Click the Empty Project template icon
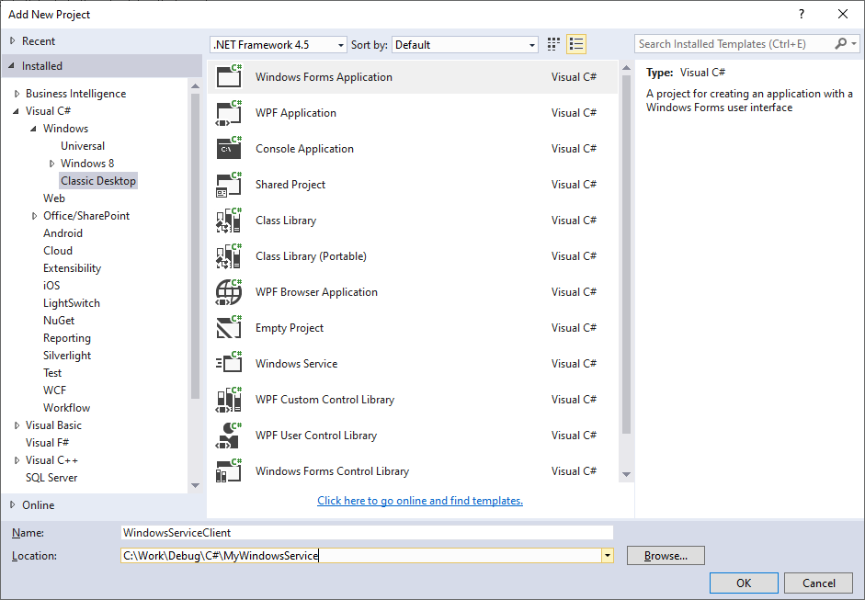The width and height of the screenshot is (865, 600). [229, 328]
